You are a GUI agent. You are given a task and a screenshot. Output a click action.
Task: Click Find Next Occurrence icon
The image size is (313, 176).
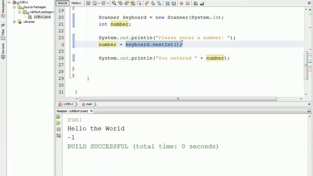click(127, 3)
